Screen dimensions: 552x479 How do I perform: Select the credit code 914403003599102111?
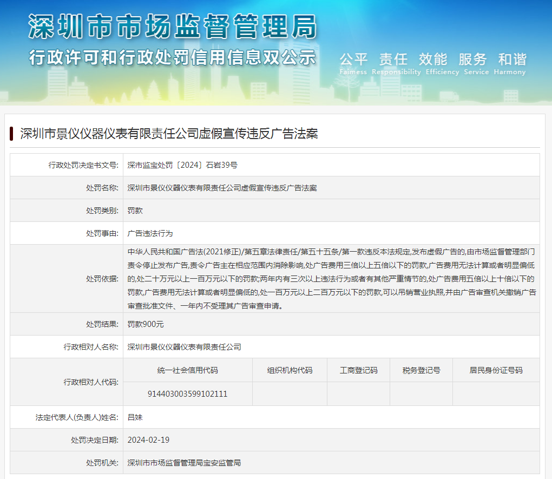click(187, 394)
